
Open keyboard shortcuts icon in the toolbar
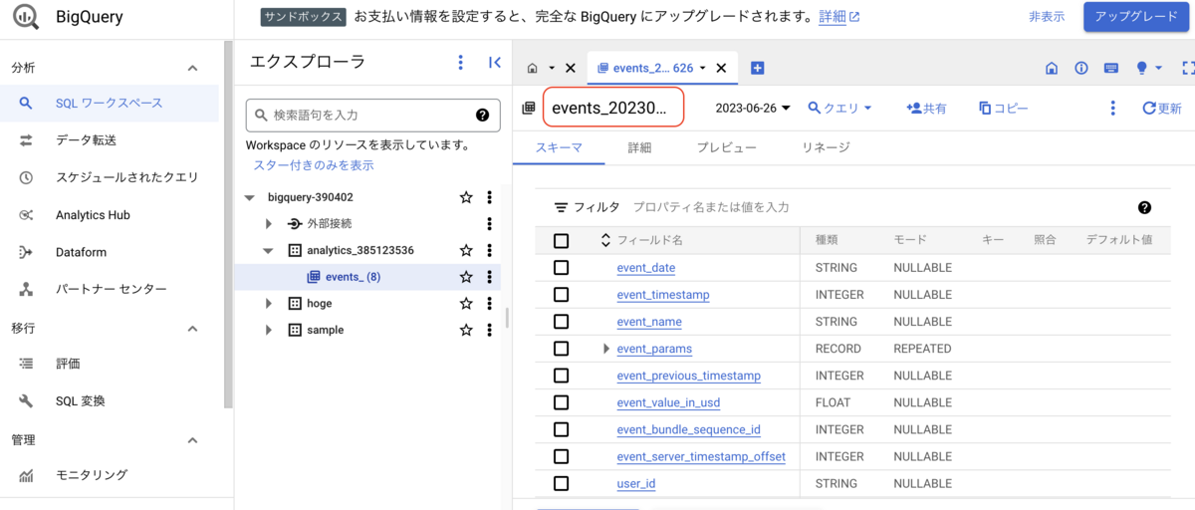point(1111,68)
